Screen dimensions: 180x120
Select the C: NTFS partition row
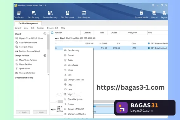pos(111,48)
